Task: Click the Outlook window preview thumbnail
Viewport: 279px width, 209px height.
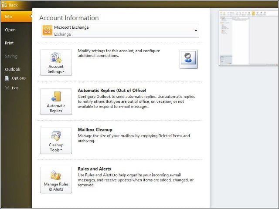Action: [248, 38]
